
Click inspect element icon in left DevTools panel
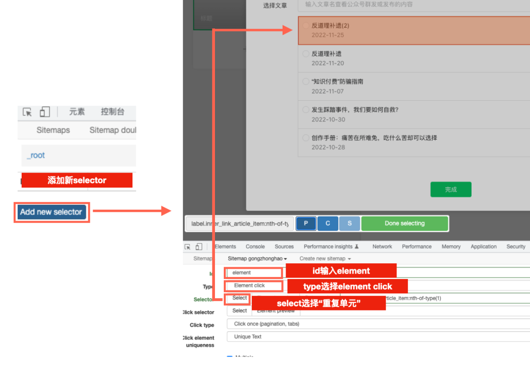27,112
